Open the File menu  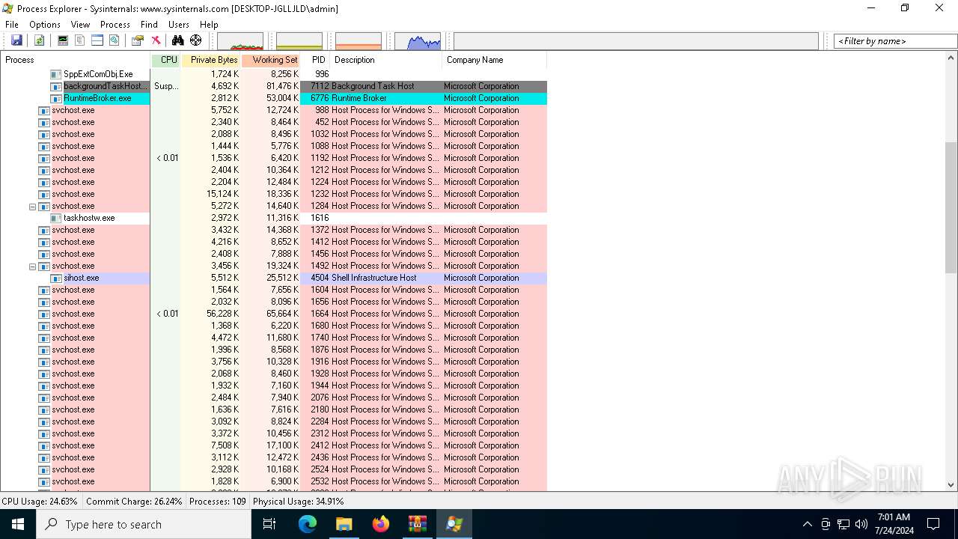tap(12, 25)
